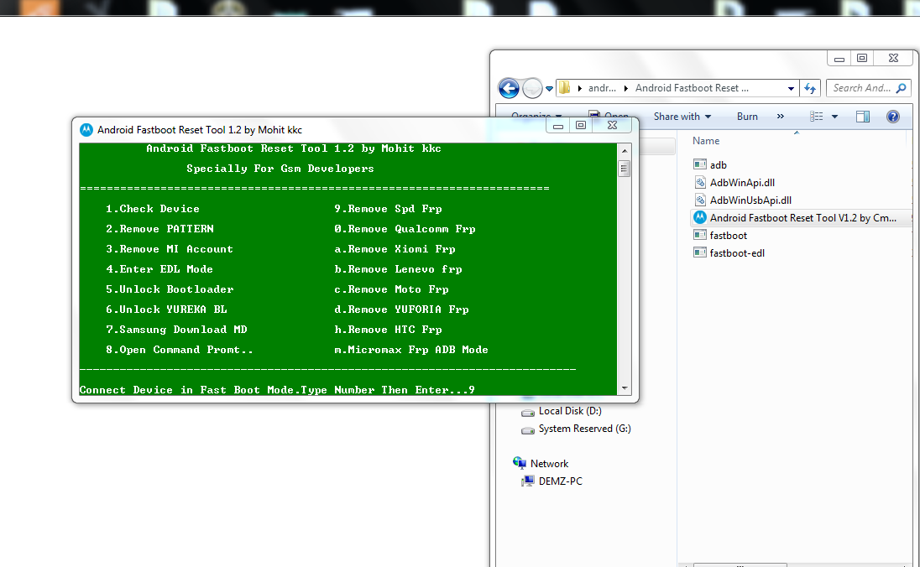Minimize the Explorer window
Image resolution: width=920 pixels, height=567 pixels.
(839, 58)
